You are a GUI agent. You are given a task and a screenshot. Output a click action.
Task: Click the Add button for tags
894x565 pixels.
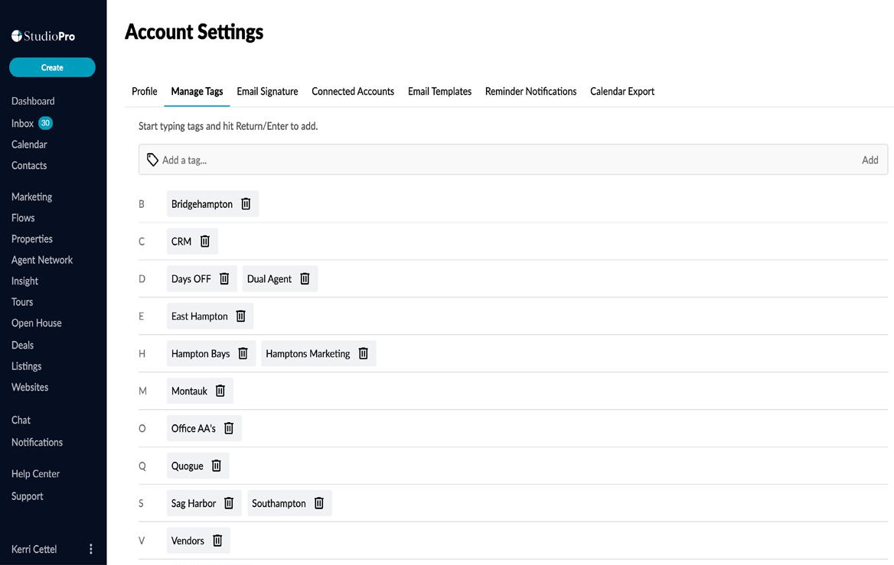[870, 160]
